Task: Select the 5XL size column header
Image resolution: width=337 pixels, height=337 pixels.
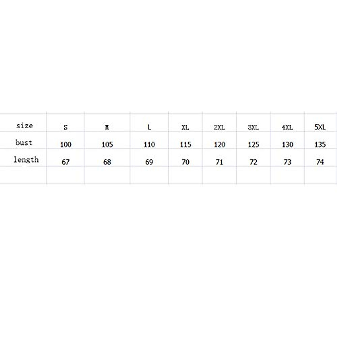Action: coord(320,127)
